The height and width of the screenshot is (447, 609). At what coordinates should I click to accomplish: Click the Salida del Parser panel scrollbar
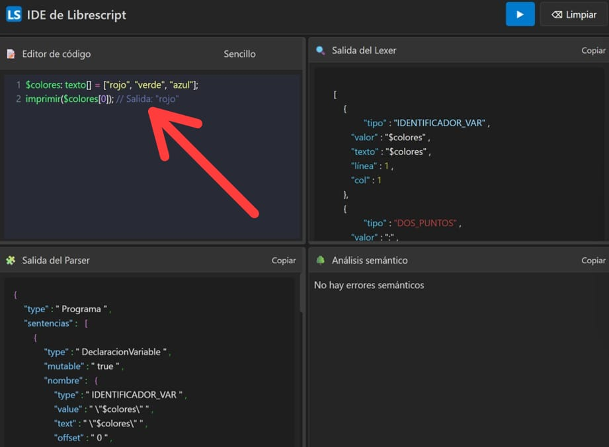tap(302, 294)
